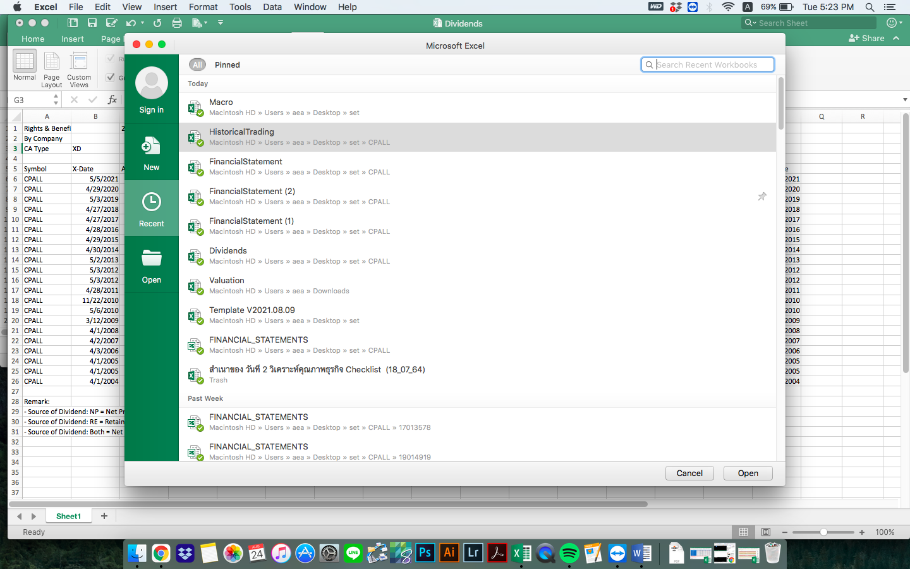This screenshot has height=569, width=910.
Task: Collapse the ribbon using the chevron
Action: (x=896, y=39)
